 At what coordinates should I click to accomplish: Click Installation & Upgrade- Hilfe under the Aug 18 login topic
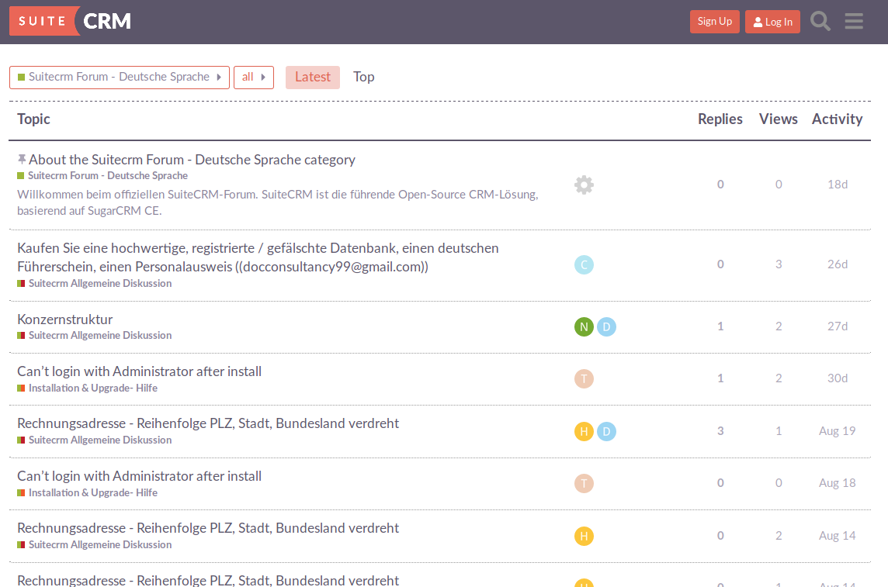click(87, 492)
